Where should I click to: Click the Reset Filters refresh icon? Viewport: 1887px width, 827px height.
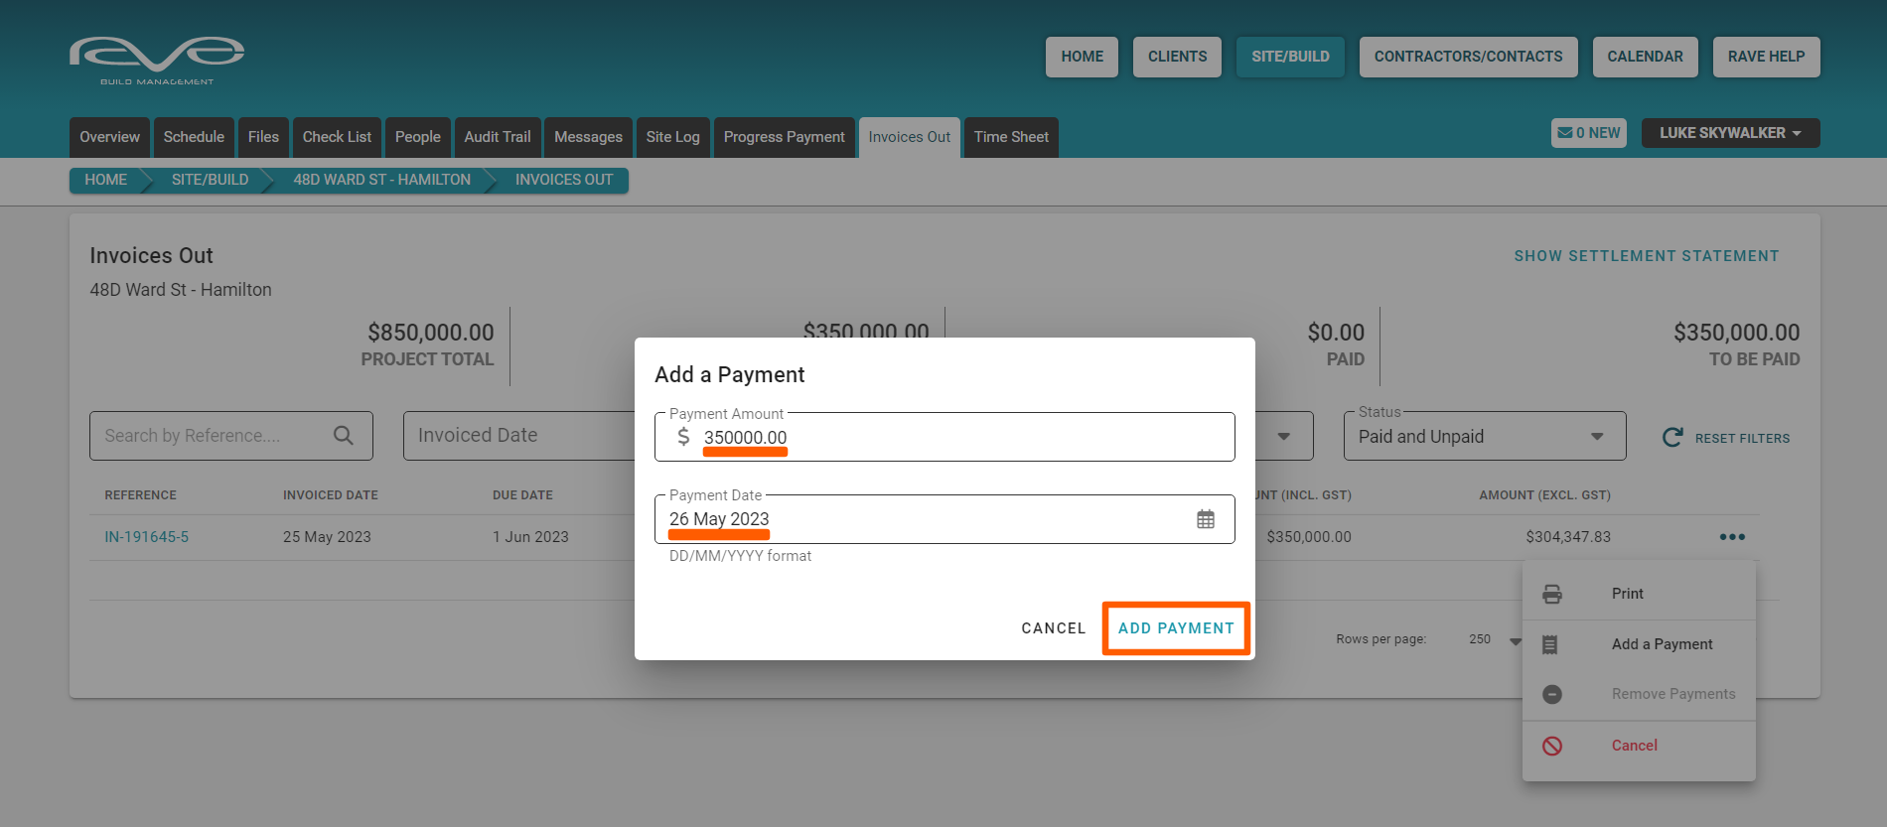point(1672,438)
